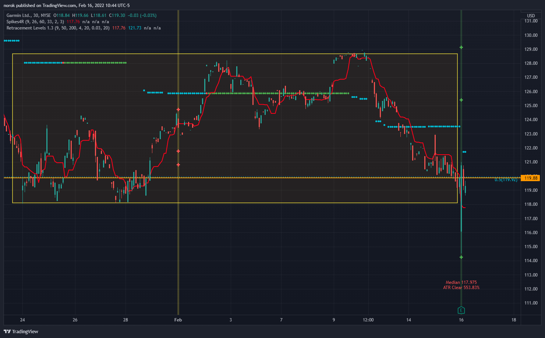Click the '12:00' label on the time axis
Viewport: 545px width, 338px height.
[368, 320]
